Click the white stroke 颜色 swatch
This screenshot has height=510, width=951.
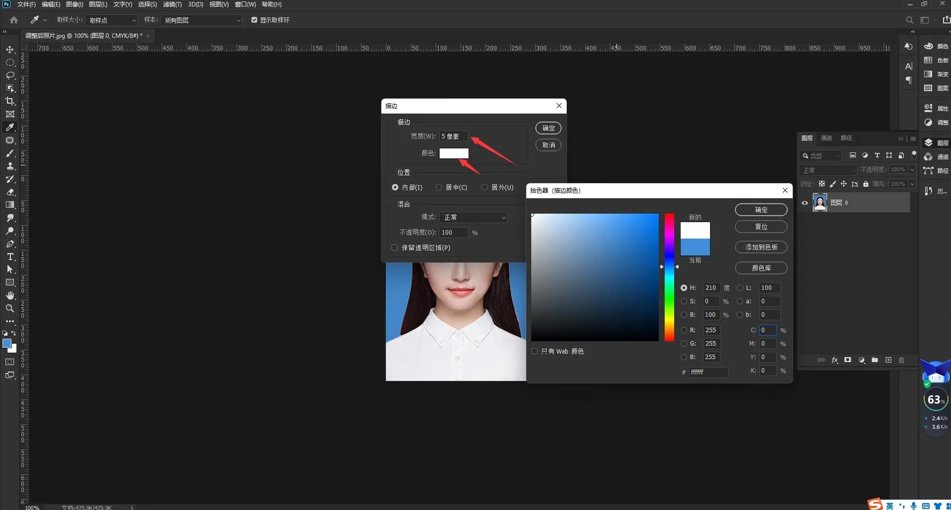[x=454, y=153]
